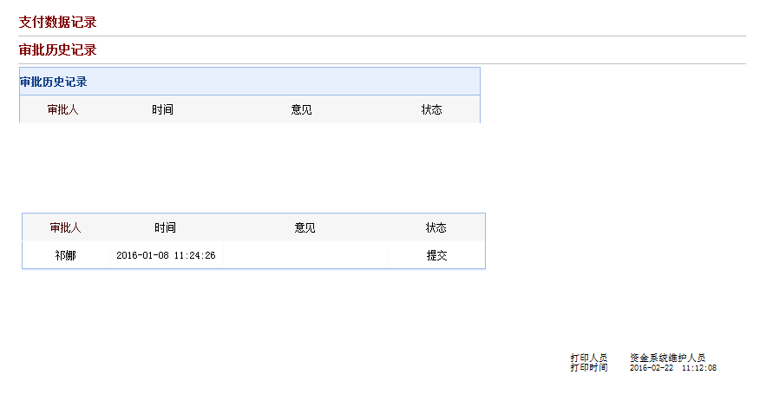Click the 打印时间 label

tap(588, 367)
